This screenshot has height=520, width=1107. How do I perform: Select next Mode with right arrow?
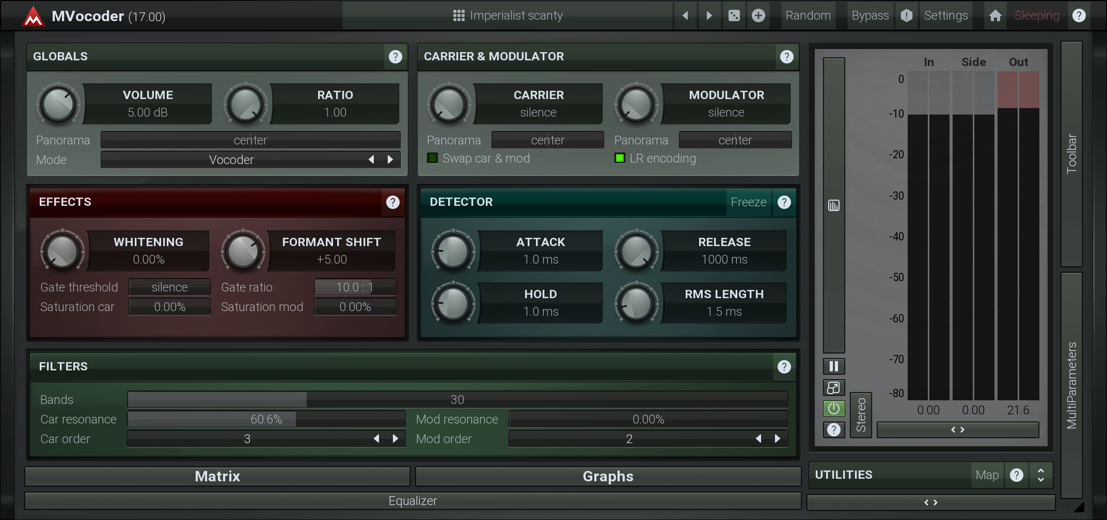390,160
